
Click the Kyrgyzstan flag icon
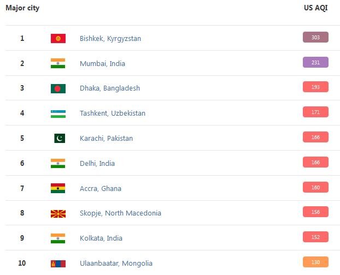click(58, 38)
